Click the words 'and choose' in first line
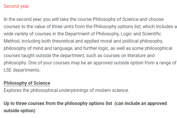The width and height of the screenshot is (177, 118). [152, 19]
